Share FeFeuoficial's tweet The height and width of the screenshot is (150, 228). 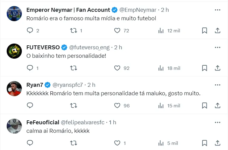point(217,143)
